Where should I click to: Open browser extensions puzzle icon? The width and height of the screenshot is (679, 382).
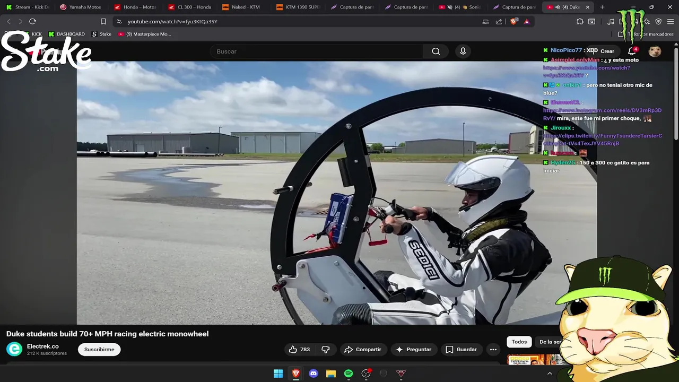pyautogui.click(x=580, y=22)
